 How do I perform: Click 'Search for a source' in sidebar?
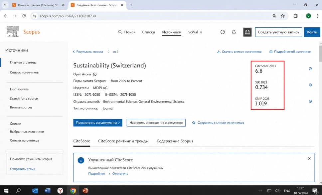24,99
